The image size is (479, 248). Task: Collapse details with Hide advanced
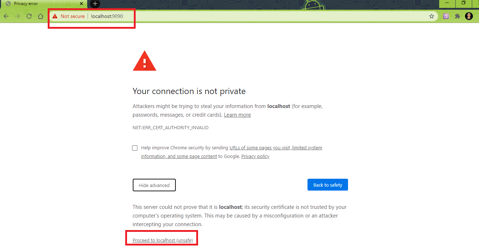pos(154,185)
